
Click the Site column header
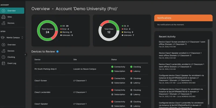(75, 59)
